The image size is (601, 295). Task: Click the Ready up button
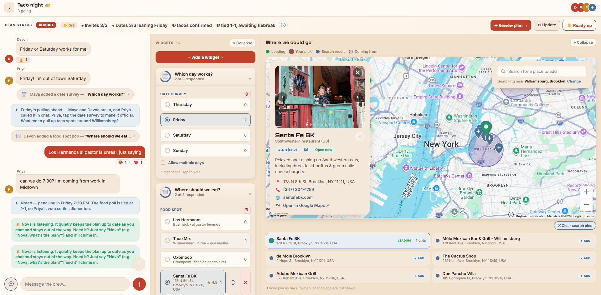click(x=579, y=25)
